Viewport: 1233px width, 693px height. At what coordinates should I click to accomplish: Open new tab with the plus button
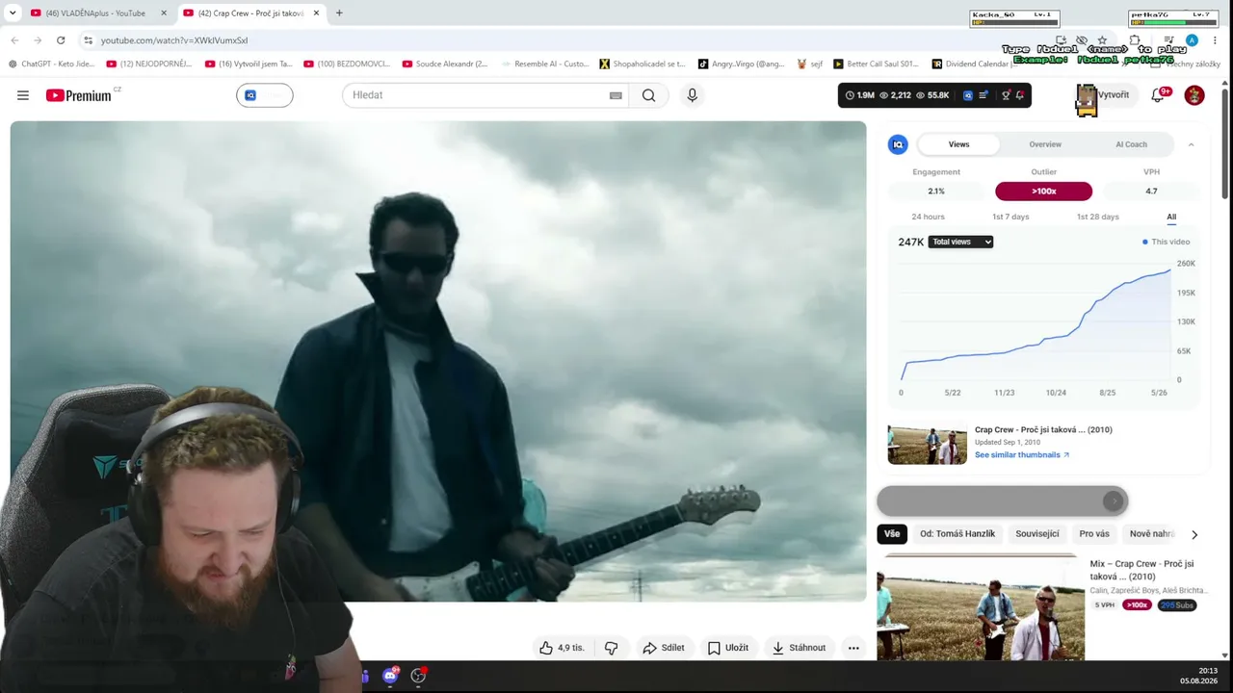coord(339,13)
